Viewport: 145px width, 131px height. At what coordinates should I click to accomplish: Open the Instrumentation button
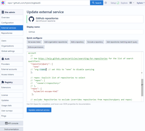[12, 129]
